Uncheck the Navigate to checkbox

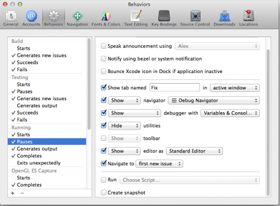(104, 164)
